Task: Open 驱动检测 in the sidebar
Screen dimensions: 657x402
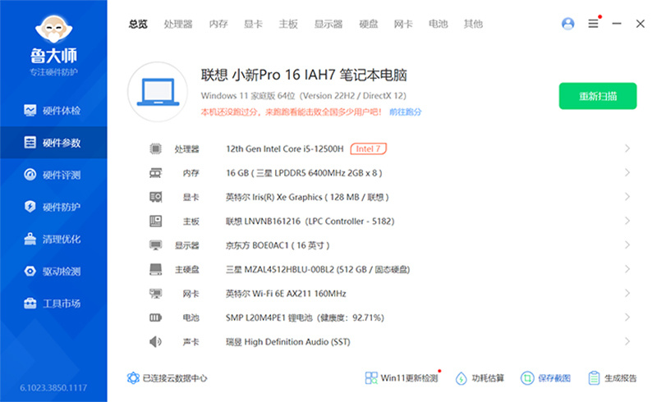Action: 53,272
